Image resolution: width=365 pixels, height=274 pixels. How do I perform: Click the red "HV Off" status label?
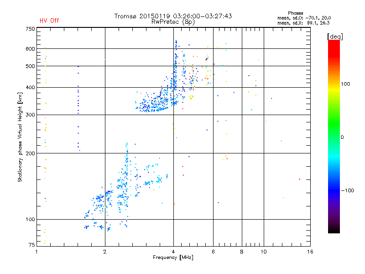tap(49, 21)
